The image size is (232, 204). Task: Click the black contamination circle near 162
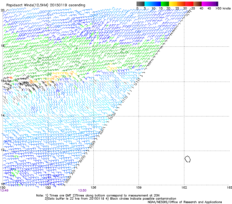point(187,159)
